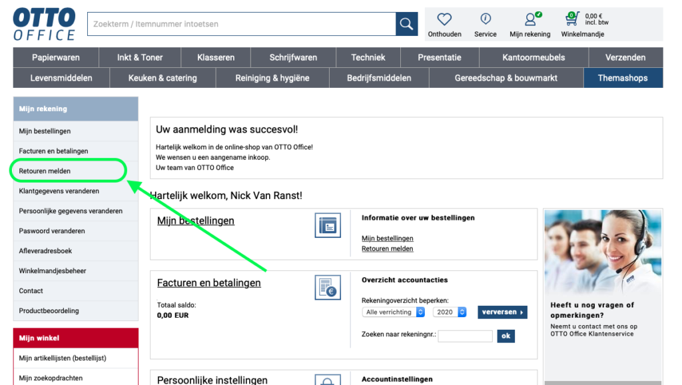Open the Reiniging & hygiëne category

coord(272,79)
